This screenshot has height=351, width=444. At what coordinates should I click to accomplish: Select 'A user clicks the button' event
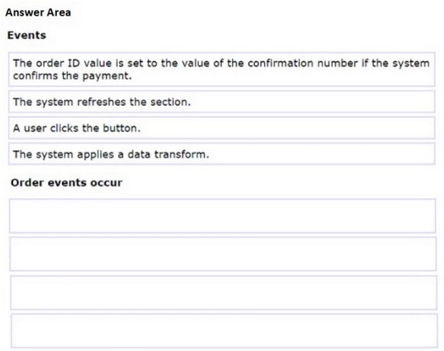(222, 128)
